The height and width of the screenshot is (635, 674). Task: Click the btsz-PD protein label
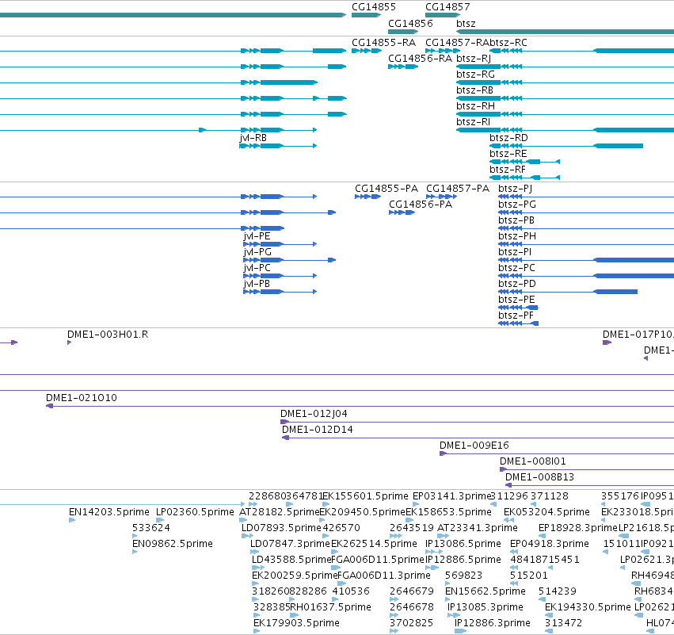517,284
